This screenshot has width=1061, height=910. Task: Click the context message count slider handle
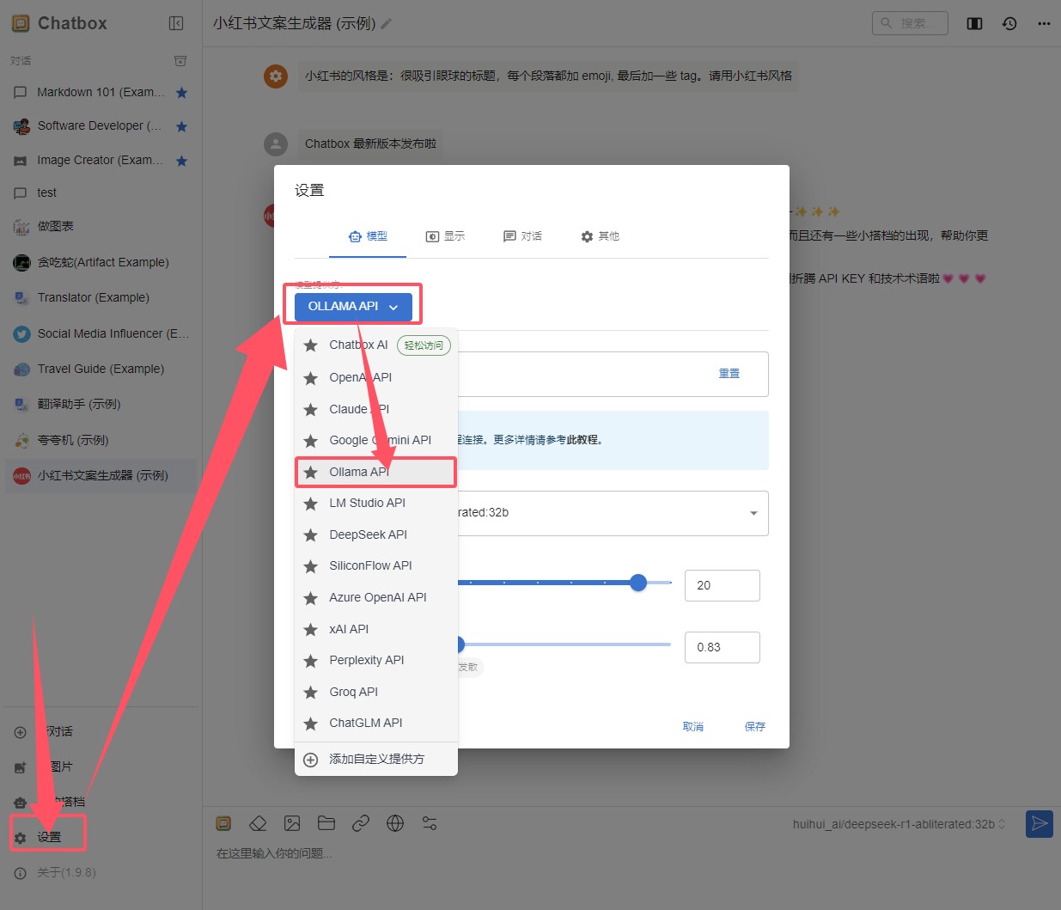pyautogui.click(x=638, y=583)
